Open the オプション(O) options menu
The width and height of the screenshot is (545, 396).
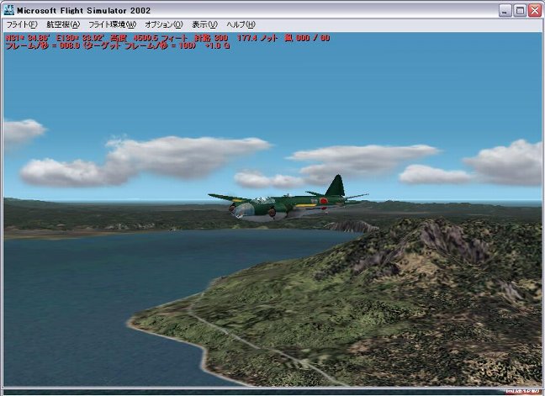click(163, 24)
